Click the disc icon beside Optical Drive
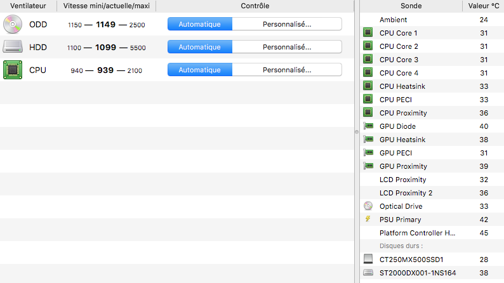This screenshot has width=504, height=283. pos(368,206)
